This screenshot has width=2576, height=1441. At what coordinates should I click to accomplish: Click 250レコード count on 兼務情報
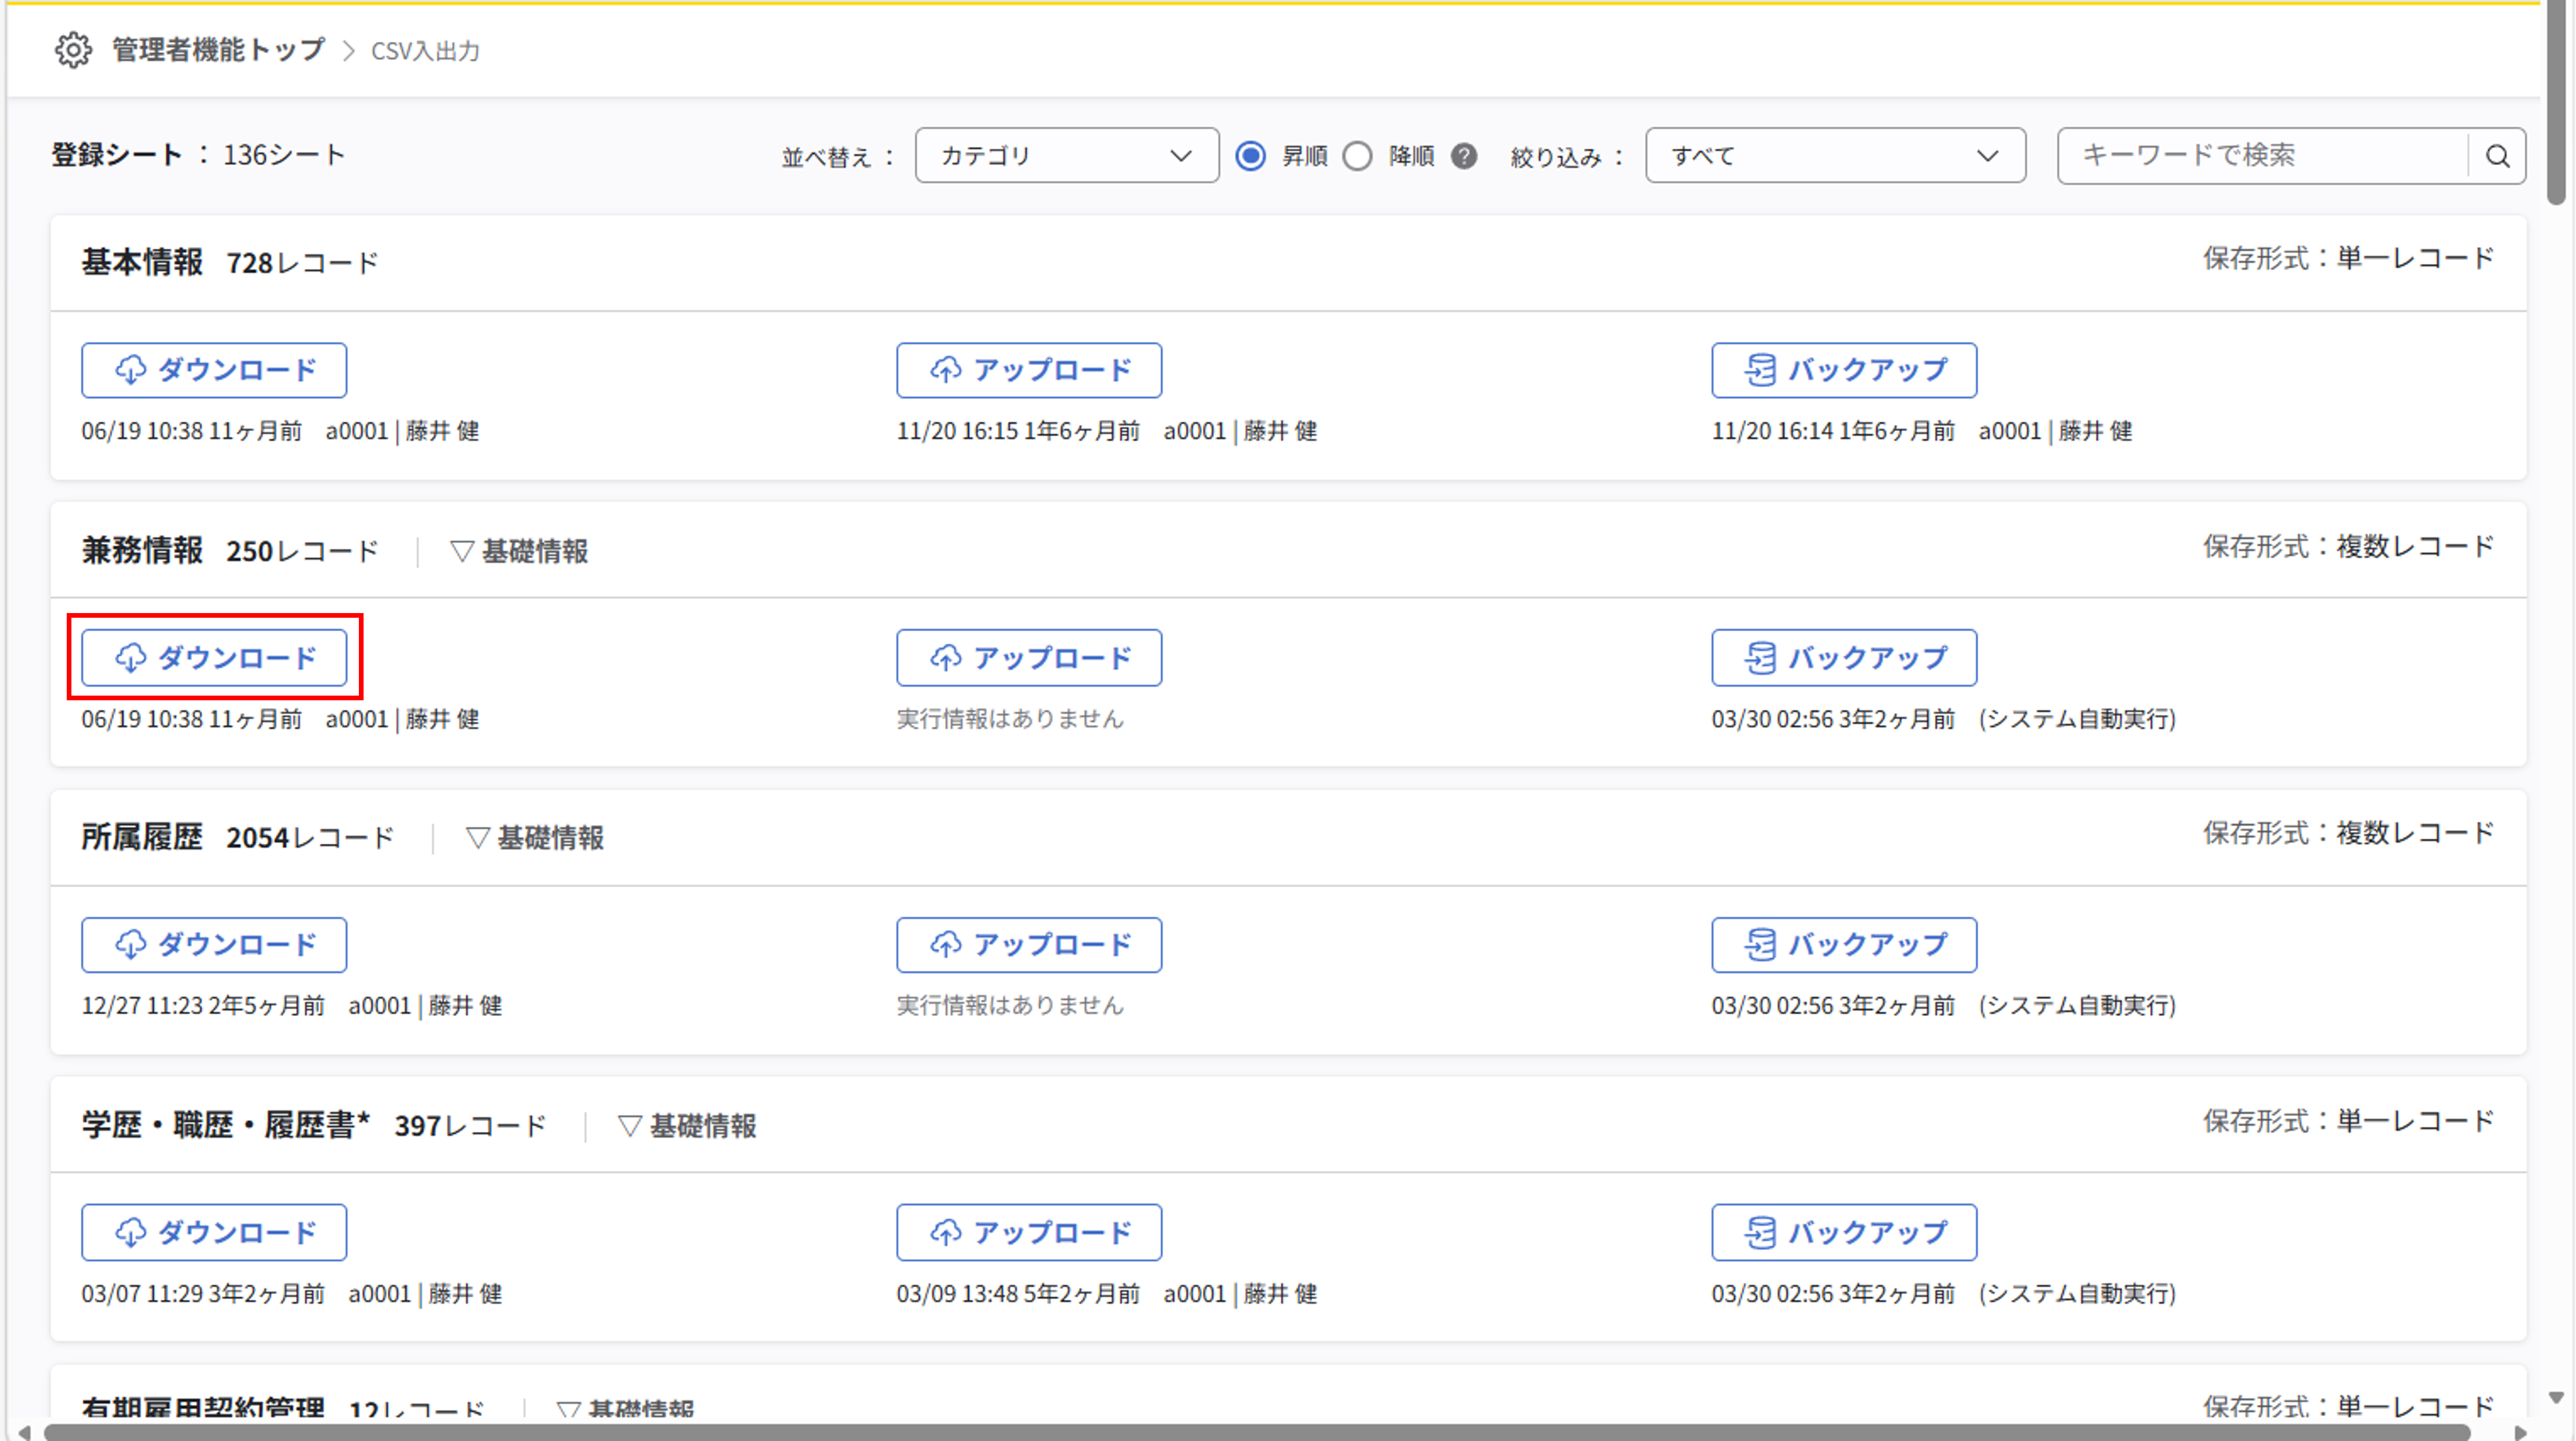point(302,551)
